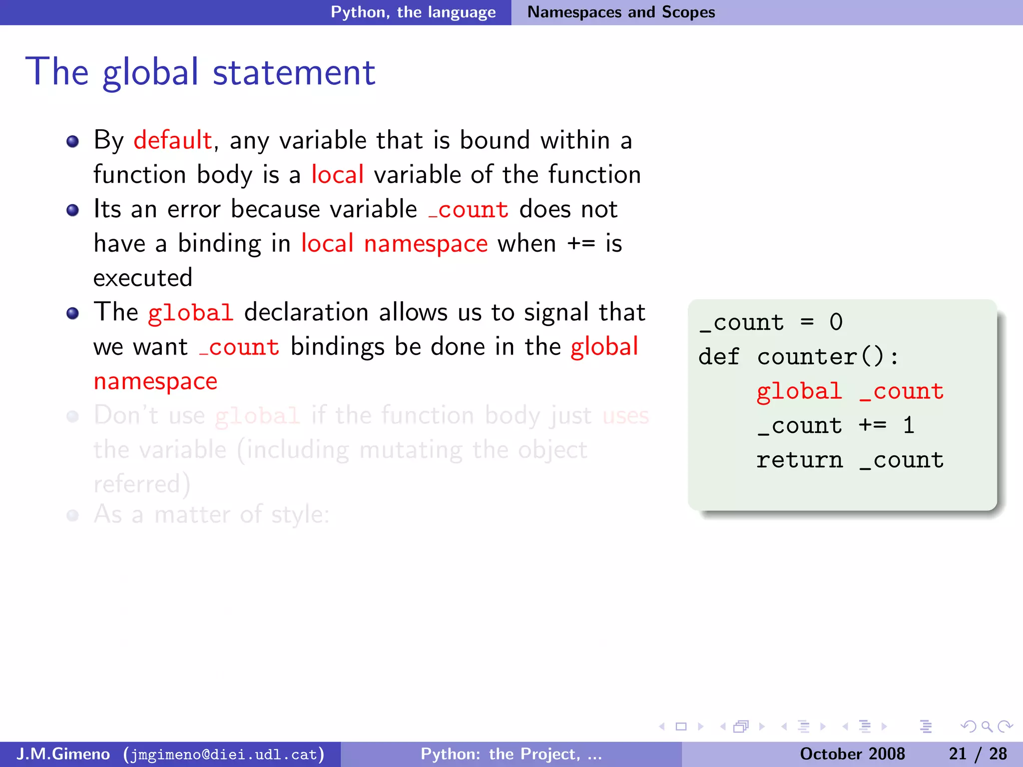Click red phrase 'local namespace'

point(394,244)
